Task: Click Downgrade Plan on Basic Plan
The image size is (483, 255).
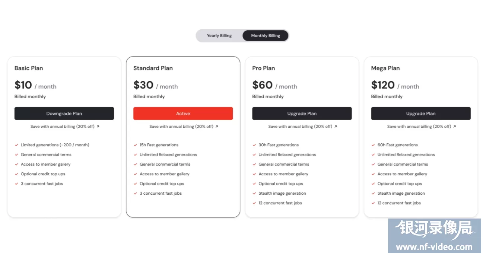Action: (x=64, y=114)
